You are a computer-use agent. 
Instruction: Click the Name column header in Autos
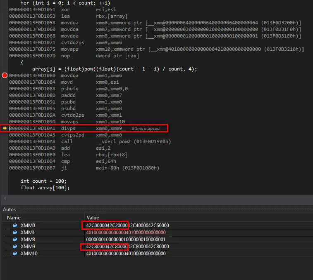tap(14, 218)
